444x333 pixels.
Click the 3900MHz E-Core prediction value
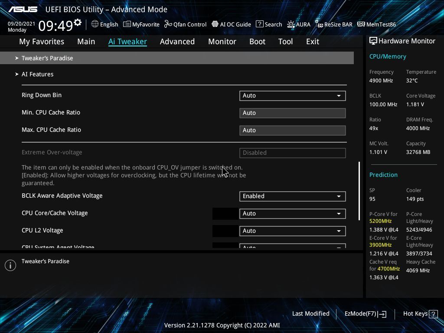[380, 245]
